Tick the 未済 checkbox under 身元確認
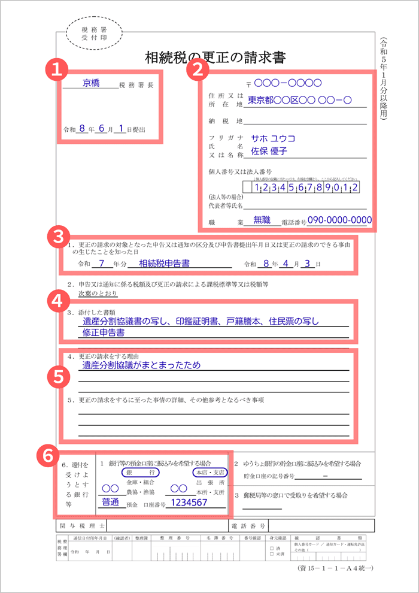The image size is (419, 593). tap(272, 553)
